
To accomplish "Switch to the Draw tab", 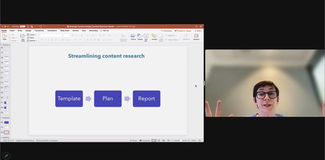I will pos(20,31).
